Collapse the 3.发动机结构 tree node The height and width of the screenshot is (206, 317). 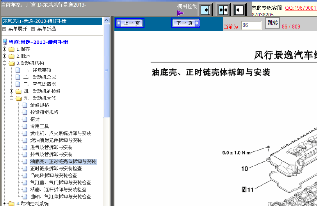click(4, 63)
